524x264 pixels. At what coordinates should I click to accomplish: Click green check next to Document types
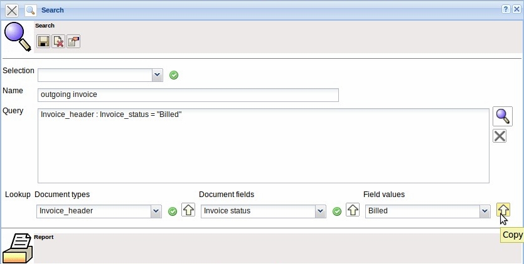click(173, 211)
